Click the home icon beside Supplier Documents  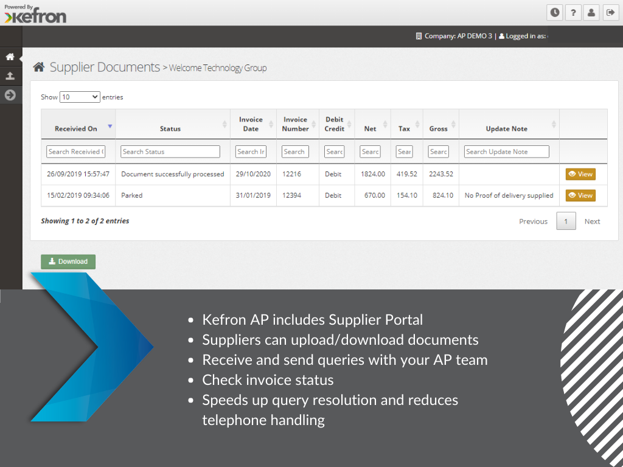pyautogui.click(x=38, y=67)
